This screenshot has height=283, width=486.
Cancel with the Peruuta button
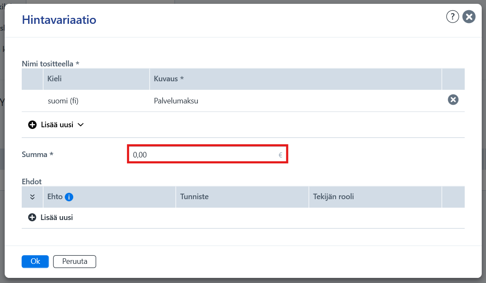pos(75,262)
